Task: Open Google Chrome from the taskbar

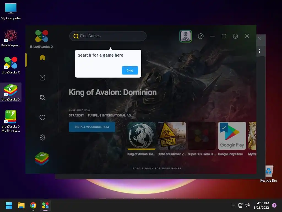Action: click(x=33, y=205)
